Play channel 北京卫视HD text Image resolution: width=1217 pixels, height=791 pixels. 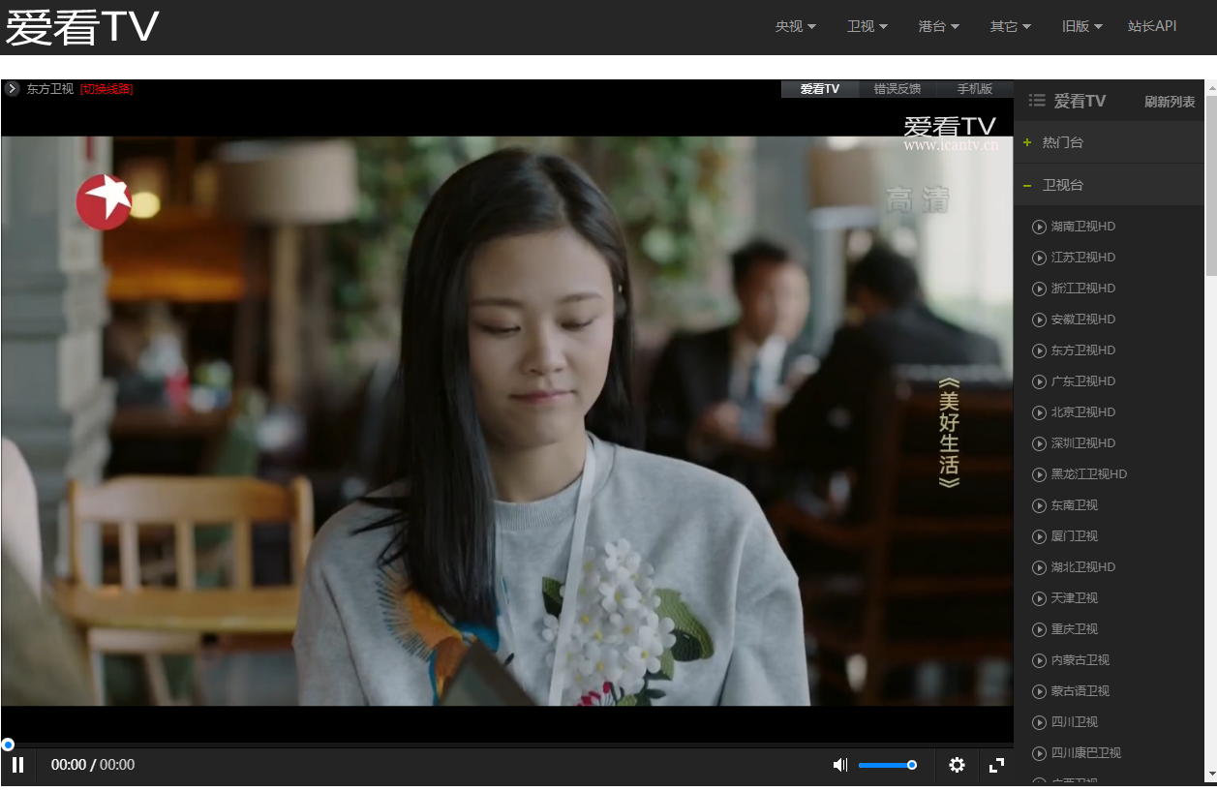pos(1083,412)
